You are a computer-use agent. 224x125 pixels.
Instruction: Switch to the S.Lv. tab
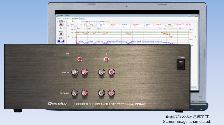(102, 21)
